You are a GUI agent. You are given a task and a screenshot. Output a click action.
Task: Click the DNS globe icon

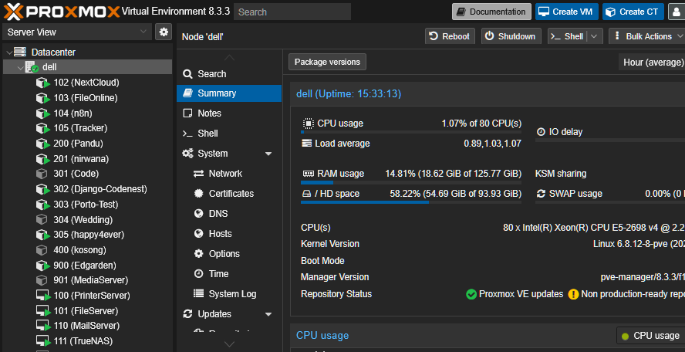tap(199, 213)
